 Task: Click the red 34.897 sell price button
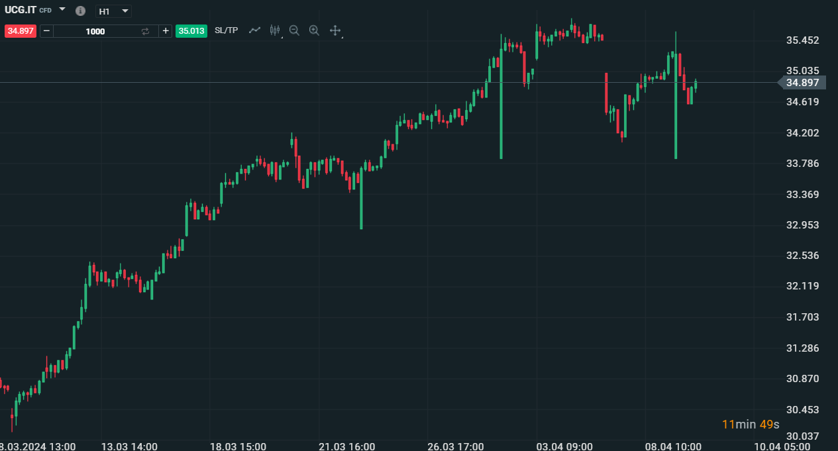pos(21,31)
